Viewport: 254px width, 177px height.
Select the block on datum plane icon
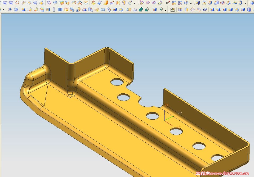click(x=10, y=10)
